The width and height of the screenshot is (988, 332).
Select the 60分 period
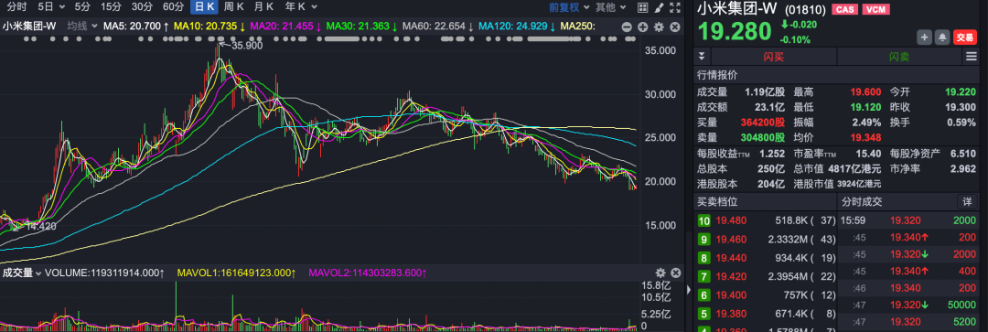173,7
